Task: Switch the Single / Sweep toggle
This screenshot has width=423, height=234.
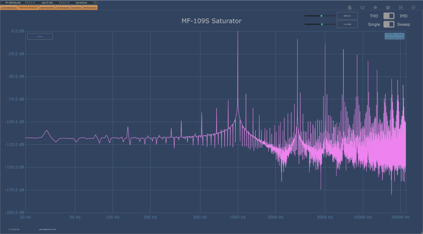Action: click(x=389, y=24)
